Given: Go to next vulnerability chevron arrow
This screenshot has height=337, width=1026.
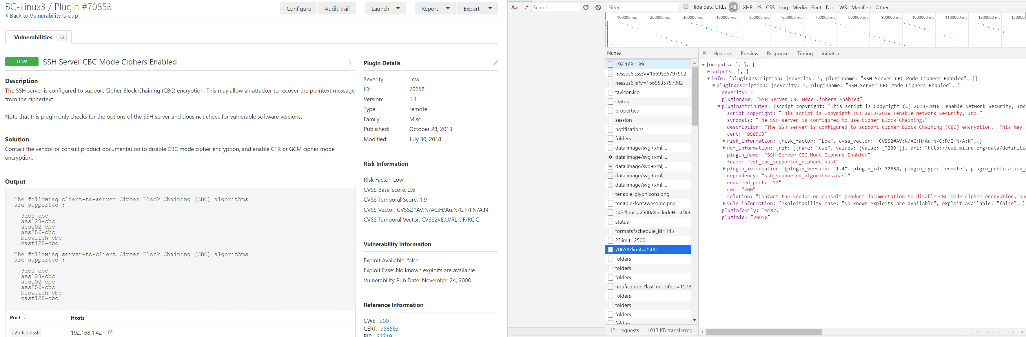Looking at the screenshot, I should pyautogui.click(x=350, y=63).
